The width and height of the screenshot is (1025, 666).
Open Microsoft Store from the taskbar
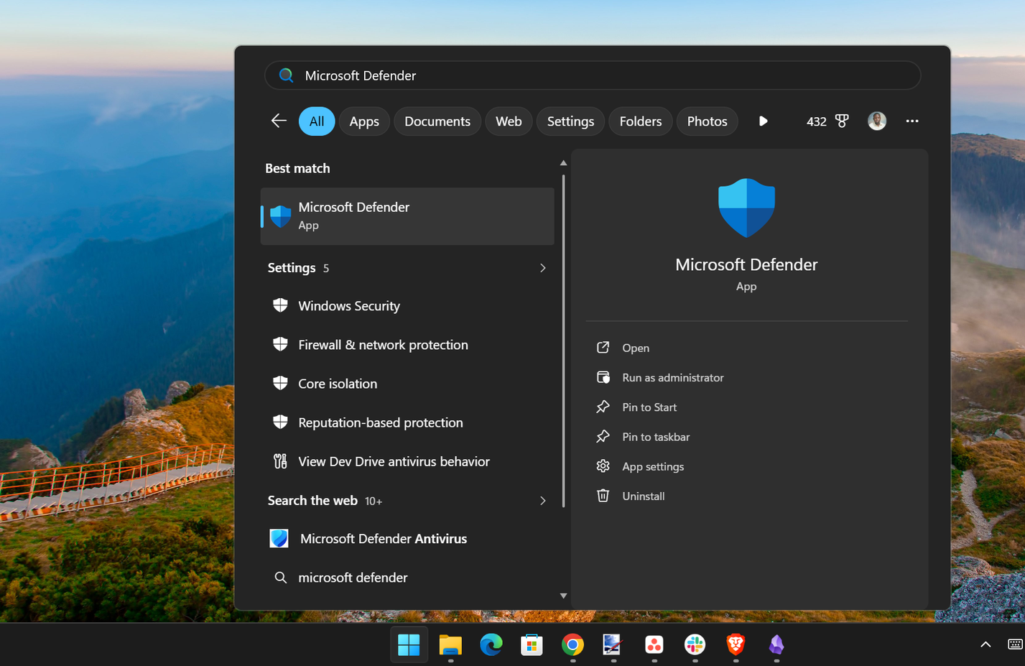(x=532, y=645)
